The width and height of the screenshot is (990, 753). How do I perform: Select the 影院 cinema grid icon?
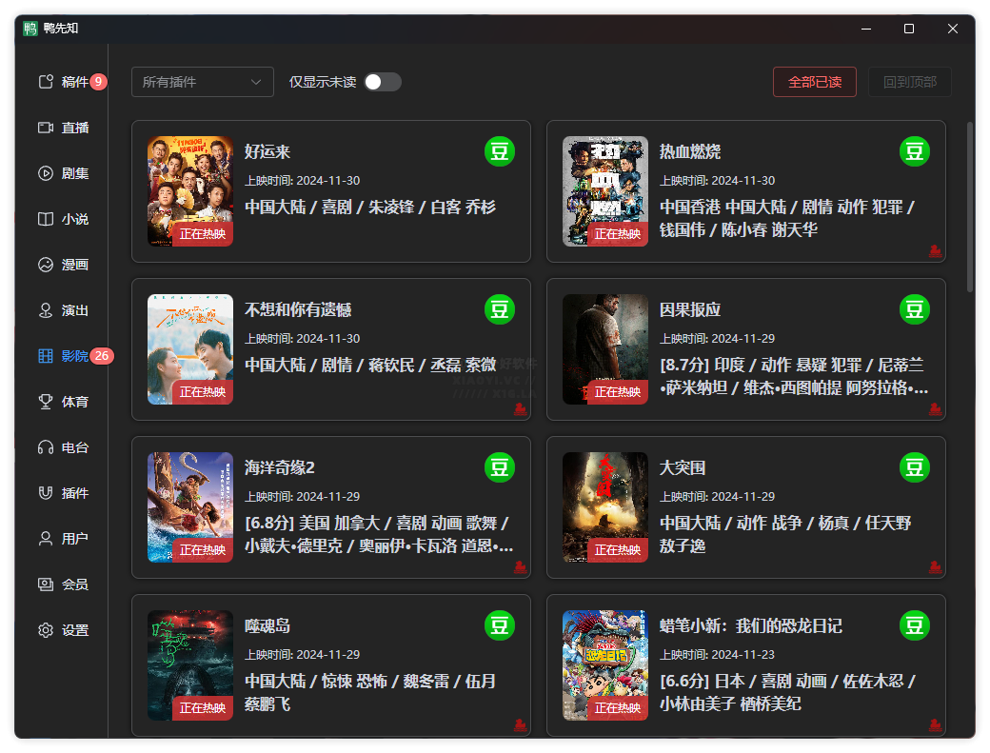click(x=46, y=356)
